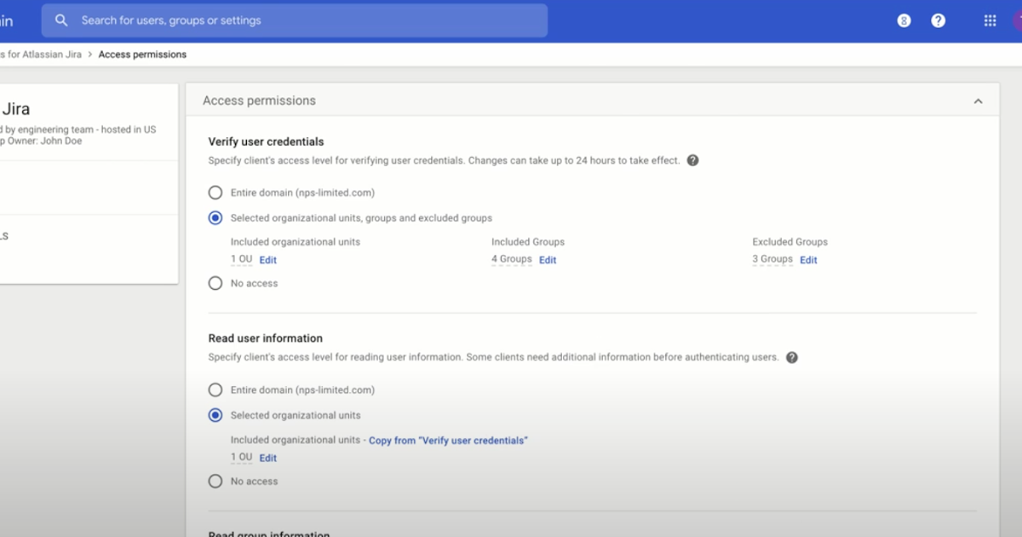Open the Access permissions breadcrumb item

tap(142, 54)
